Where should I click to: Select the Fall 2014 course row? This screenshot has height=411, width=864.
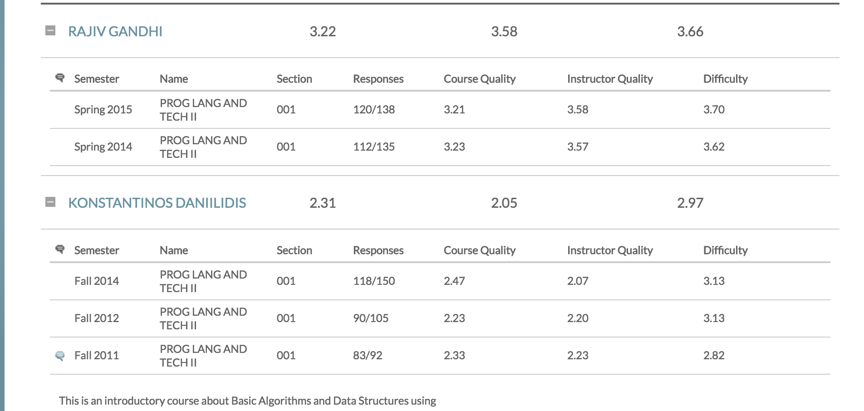(318, 281)
